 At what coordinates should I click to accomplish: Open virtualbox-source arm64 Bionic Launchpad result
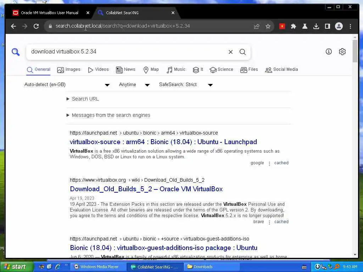(x=163, y=142)
